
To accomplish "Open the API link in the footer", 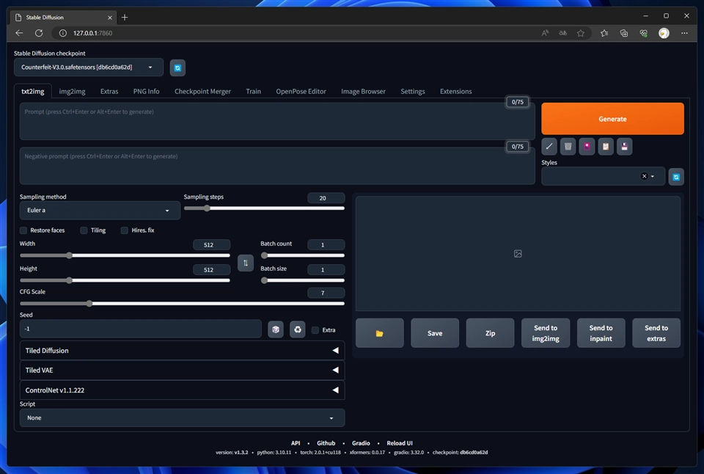I will (296, 443).
